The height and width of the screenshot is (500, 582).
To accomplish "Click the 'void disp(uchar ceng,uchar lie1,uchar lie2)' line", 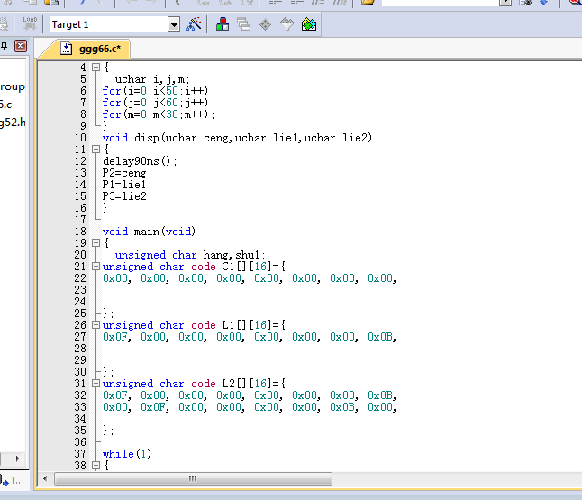I will tap(237, 138).
